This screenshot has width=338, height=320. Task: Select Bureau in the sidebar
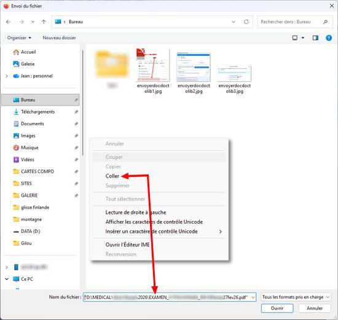pos(41,100)
